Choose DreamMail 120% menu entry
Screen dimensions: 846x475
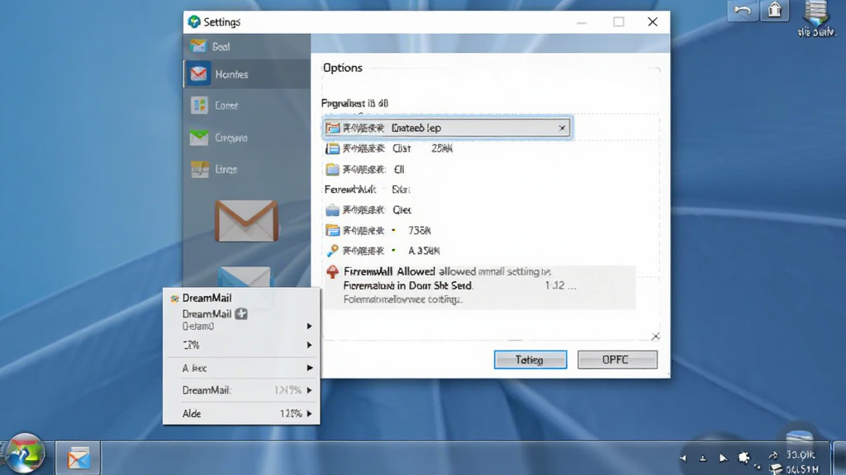241,390
